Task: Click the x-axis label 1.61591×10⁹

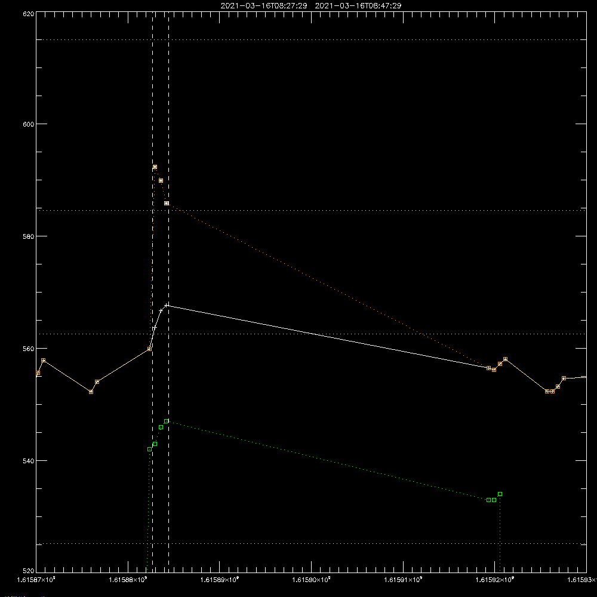Action: point(403,580)
